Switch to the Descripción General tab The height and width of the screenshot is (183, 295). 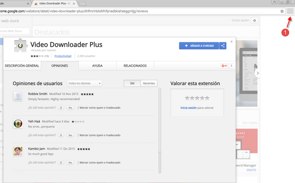click(22, 66)
